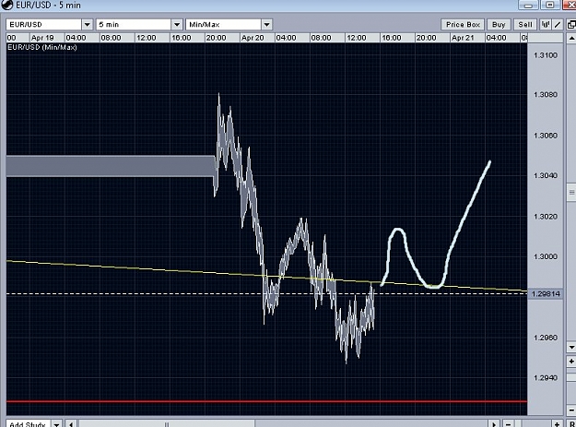Restore down the EUR/USD chart window
The height and width of the screenshot is (427, 576).
[x=550, y=5]
